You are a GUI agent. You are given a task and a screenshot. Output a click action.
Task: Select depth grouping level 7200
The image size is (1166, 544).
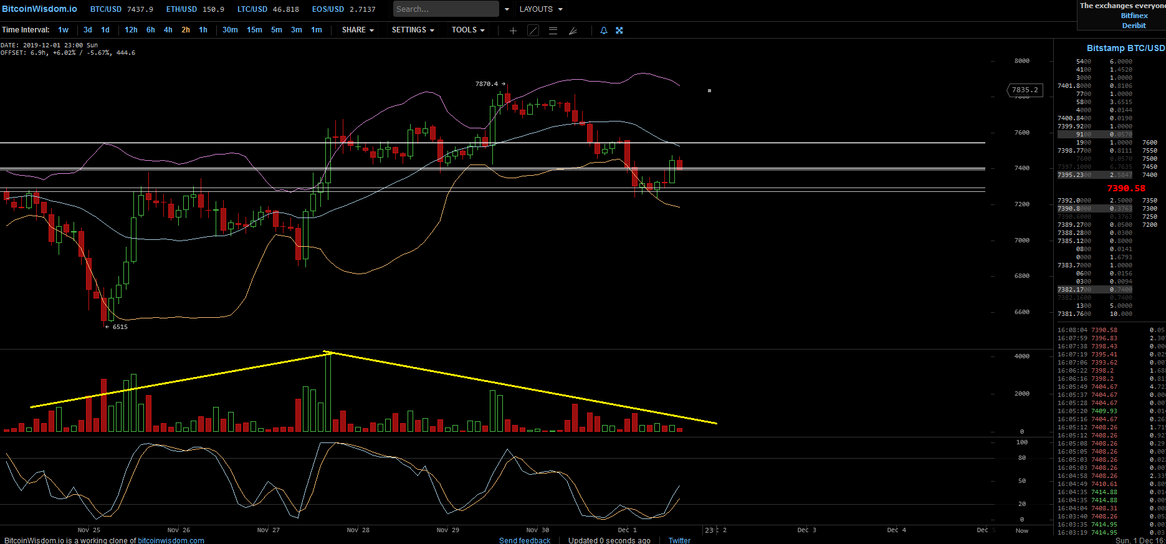tap(1150, 225)
